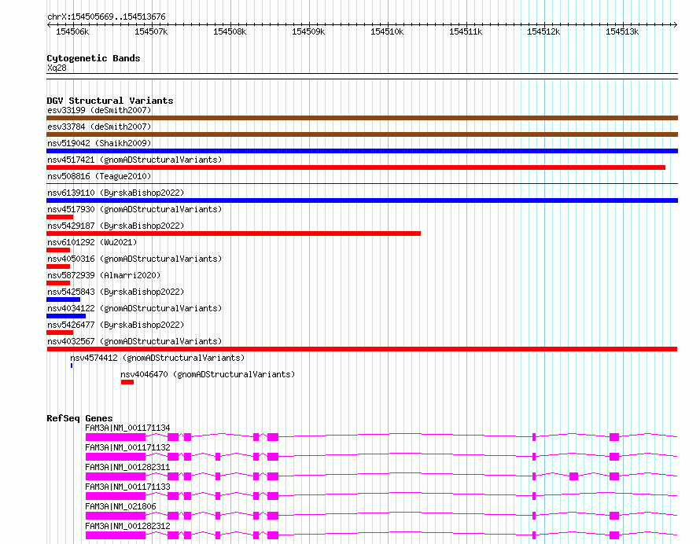Open transcript FAM3A|NM_001171133
Screen dimensions: 700x544
127,487
